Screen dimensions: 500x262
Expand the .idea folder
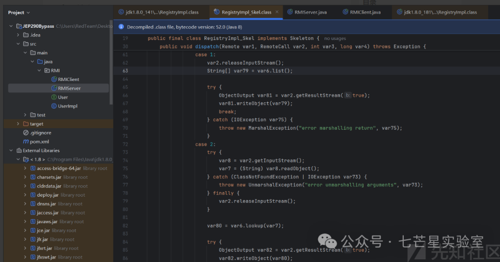18,35
